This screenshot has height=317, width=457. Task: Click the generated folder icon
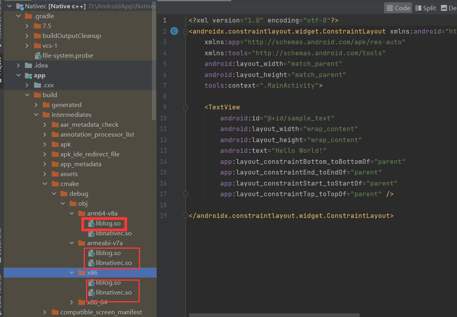[x=46, y=105]
